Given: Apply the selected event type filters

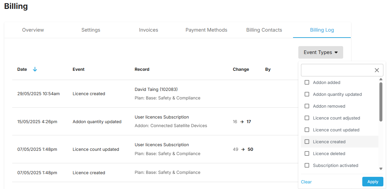Looking at the screenshot, I should [373, 182].
